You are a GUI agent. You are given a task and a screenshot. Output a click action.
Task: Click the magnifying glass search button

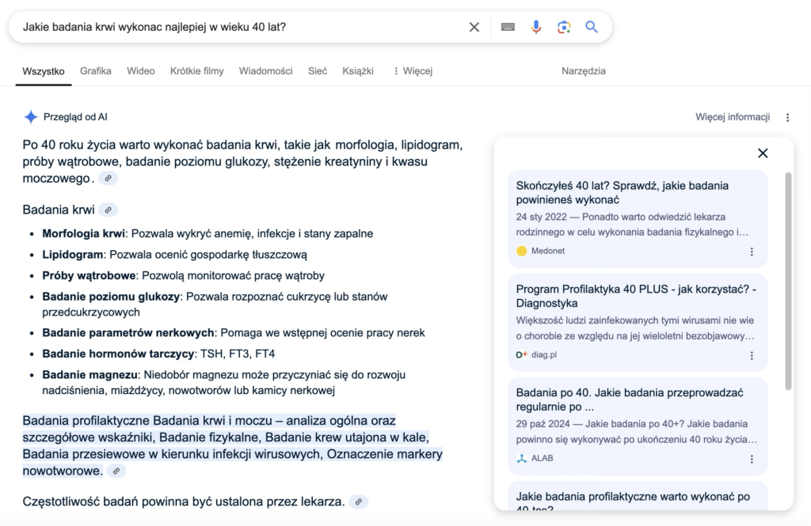[x=592, y=27]
